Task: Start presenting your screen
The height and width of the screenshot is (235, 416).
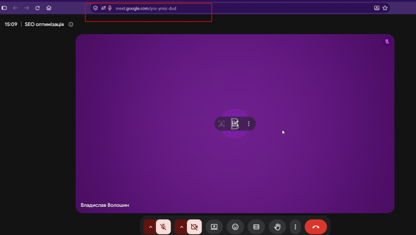Action: [214, 227]
